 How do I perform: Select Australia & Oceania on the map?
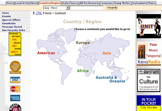tap(111, 79)
